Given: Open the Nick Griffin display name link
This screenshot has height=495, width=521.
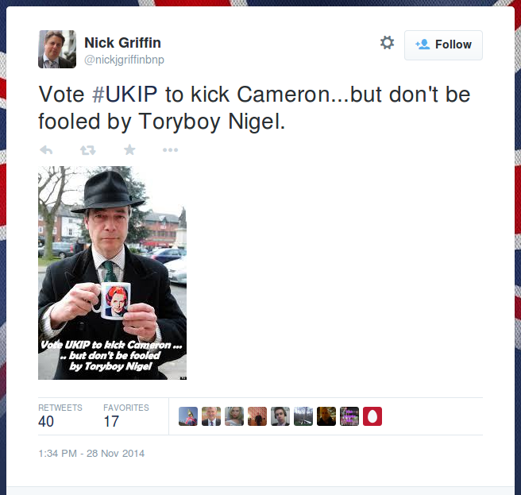Looking at the screenshot, I should tap(122, 43).
